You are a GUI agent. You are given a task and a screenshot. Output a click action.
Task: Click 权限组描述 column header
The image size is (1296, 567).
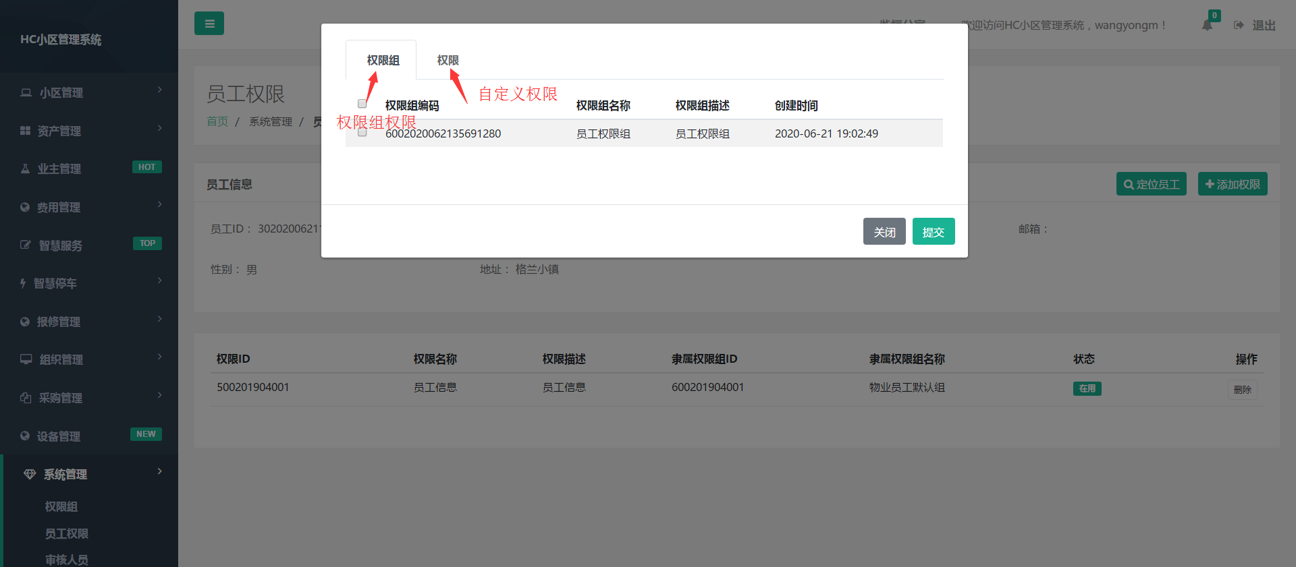click(703, 105)
